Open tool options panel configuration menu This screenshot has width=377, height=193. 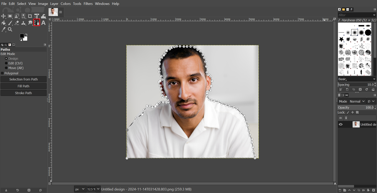pos(45,45)
